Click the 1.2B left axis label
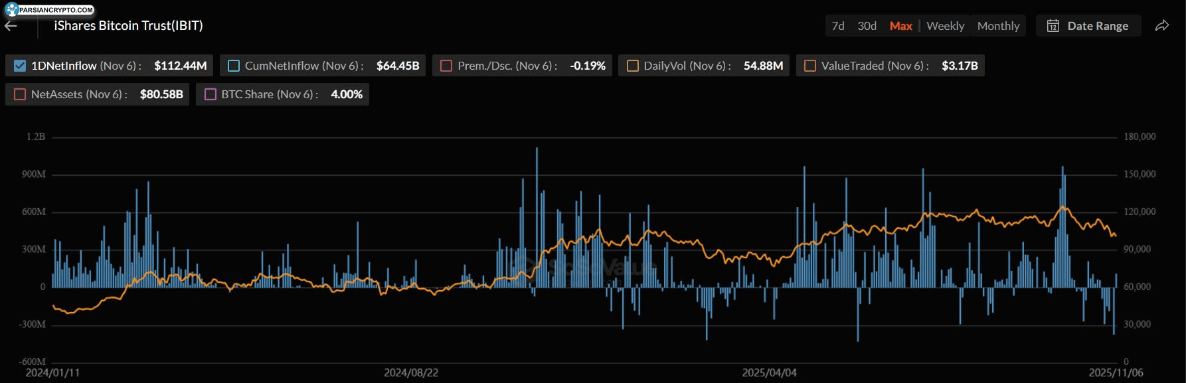Image resolution: width=1186 pixels, height=383 pixels. pyautogui.click(x=36, y=137)
